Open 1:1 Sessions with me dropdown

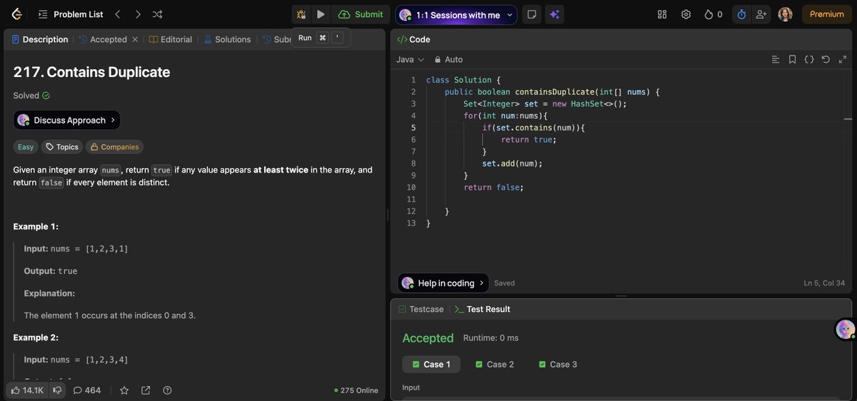[456, 14]
